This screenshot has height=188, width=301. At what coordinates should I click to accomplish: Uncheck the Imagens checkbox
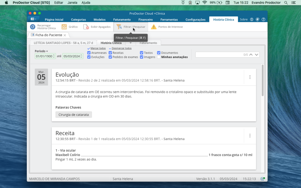(x=141, y=57)
